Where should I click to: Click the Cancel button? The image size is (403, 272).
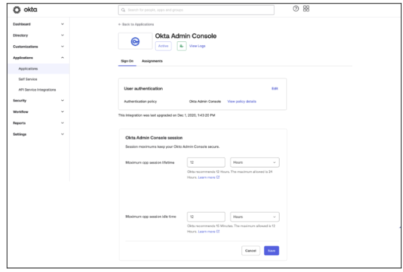tap(251, 251)
